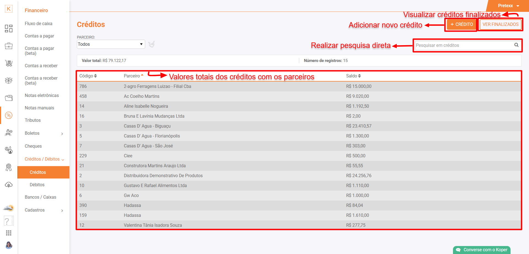Open the Parceiro dropdown set to Todos
Image resolution: width=529 pixels, height=254 pixels.
pyautogui.click(x=111, y=44)
